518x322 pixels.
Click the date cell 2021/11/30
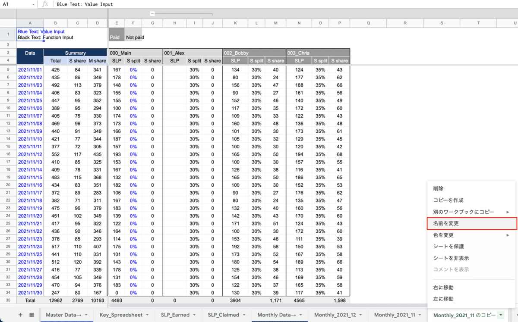click(x=30, y=292)
